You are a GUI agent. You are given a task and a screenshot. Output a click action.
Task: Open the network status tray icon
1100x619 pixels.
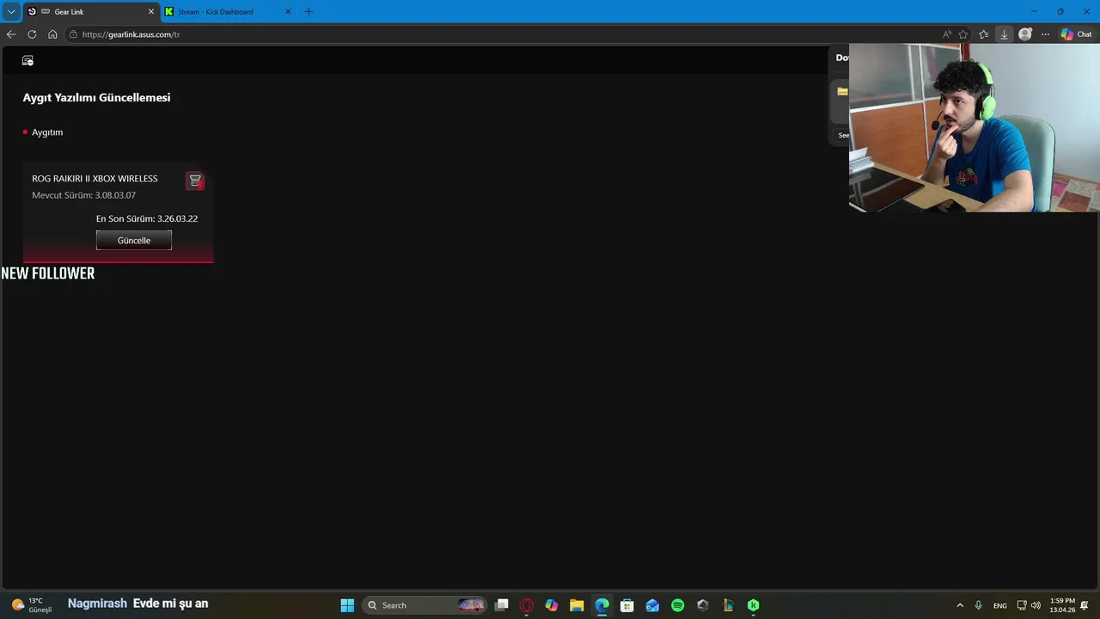1022,605
